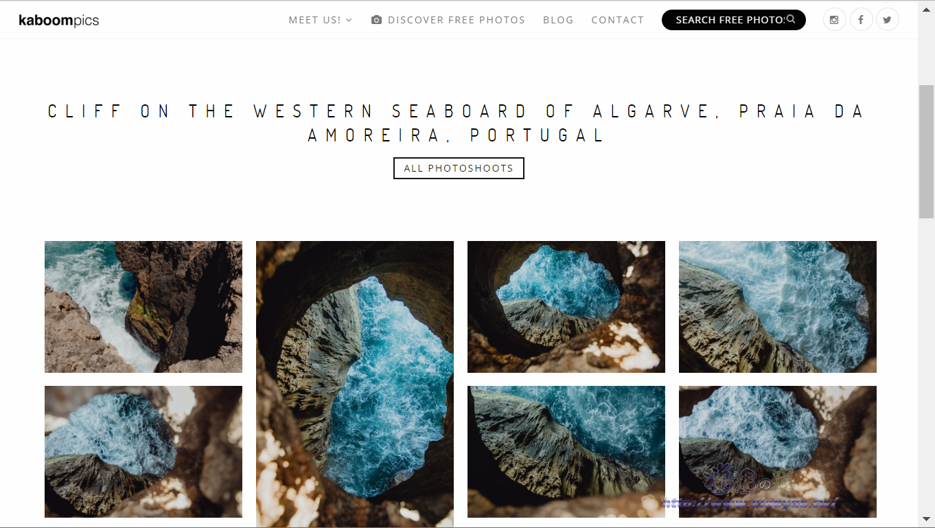Open the photo below Contact menu
Viewport: 935px width, 528px height.
(x=566, y=307)
